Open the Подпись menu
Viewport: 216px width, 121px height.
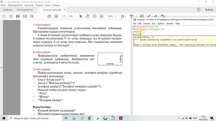(39, 5)
